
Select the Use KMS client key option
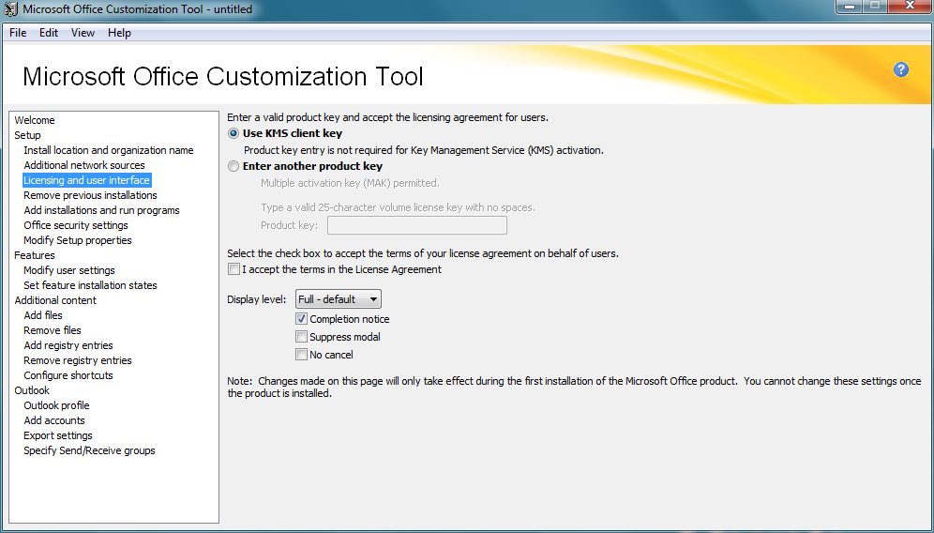(x=233, y=133)
